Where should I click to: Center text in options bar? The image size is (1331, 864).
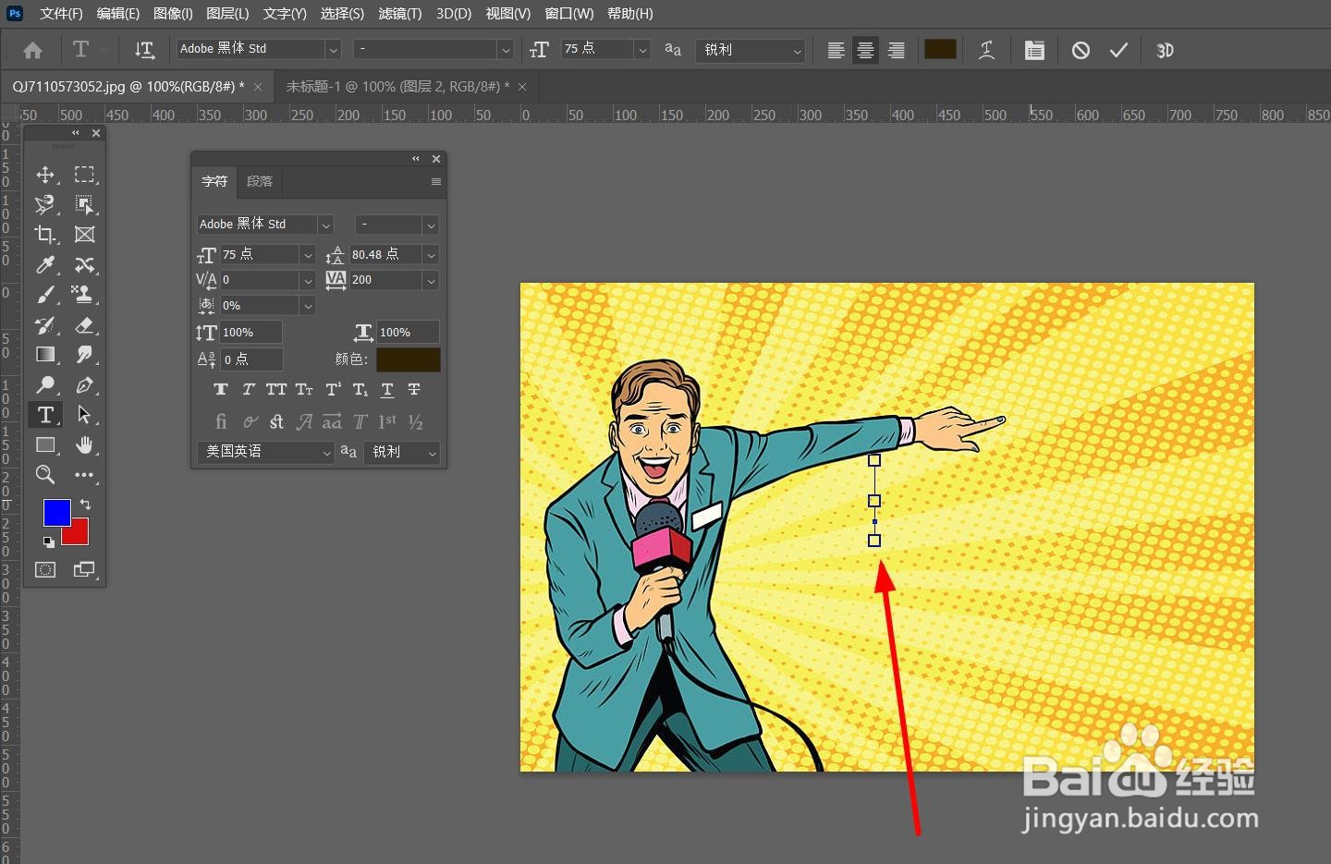866,50
